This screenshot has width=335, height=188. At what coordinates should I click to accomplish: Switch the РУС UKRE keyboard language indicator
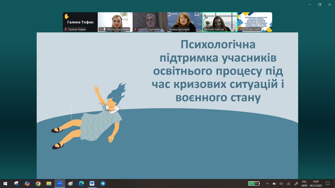tap(304, 183)
